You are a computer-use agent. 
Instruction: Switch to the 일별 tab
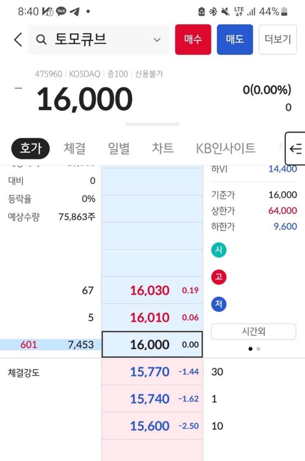click(119, 148)
